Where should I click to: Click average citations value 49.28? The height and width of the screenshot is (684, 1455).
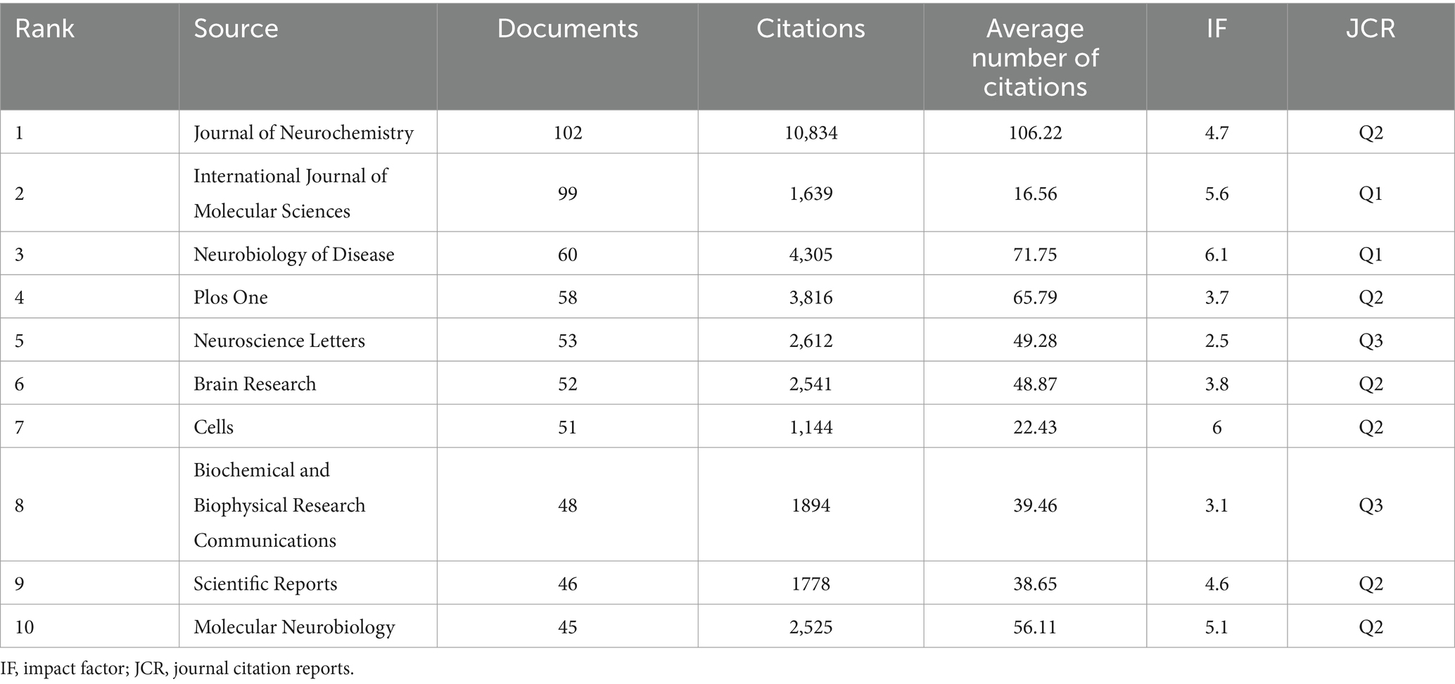click(x=1035, y=341)
